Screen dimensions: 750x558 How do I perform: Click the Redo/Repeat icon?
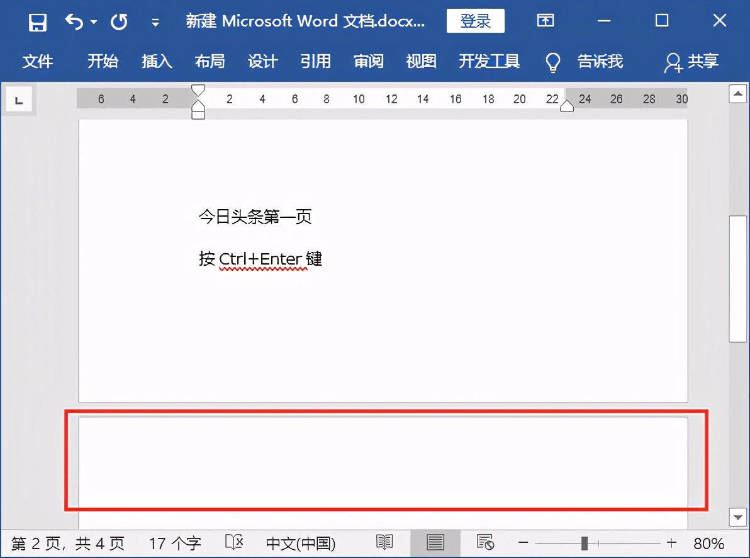click(119, 21)
